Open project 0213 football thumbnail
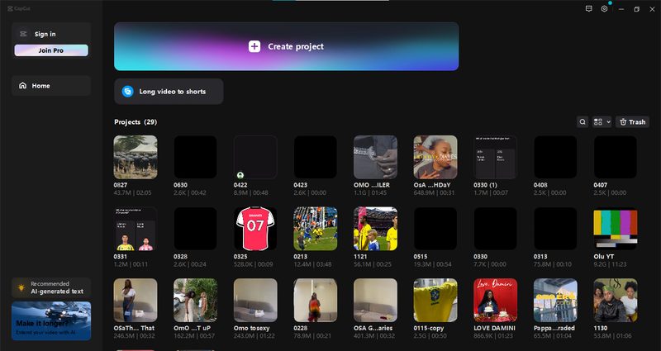The width and height of the screenshot is (661, 351). 316,229
